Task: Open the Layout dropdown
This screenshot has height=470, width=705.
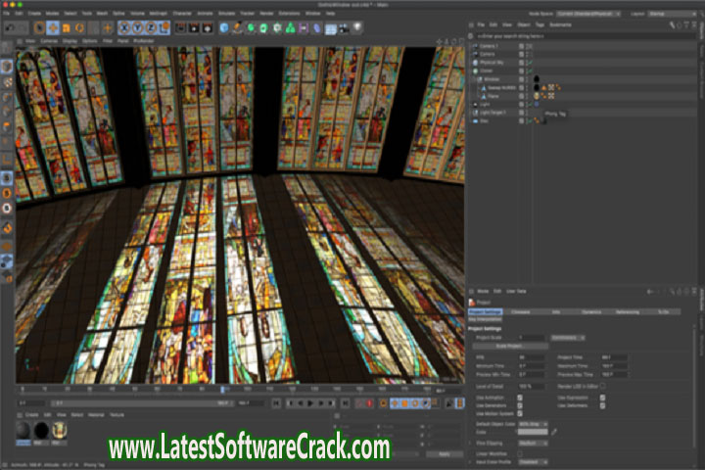Action: pos(672,14)
